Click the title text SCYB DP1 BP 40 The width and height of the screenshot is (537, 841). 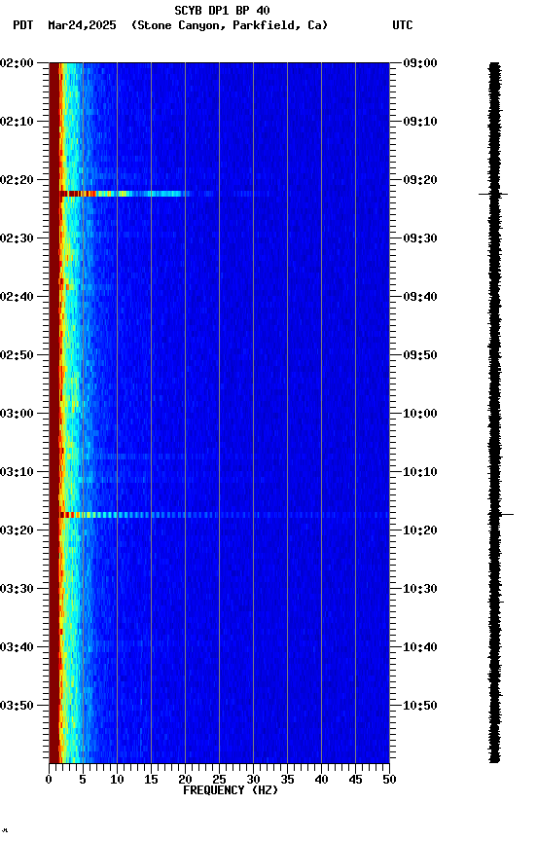(x=222, y=10)
